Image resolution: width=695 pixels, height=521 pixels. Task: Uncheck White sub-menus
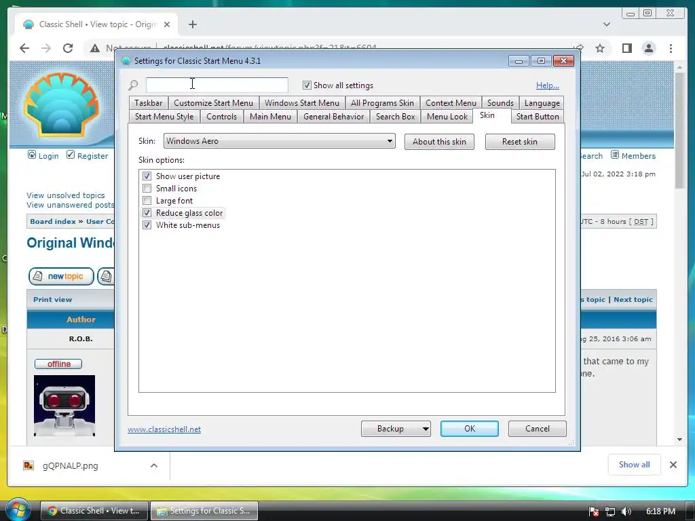(147, 225)
